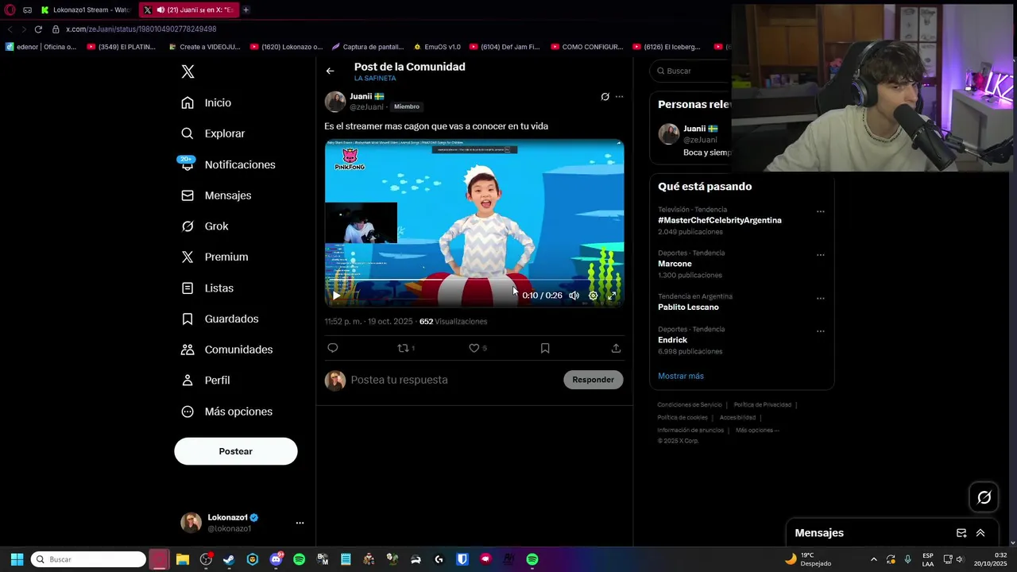The width and height of the screenshot is (1017, 572).
Task: Click the back arrow of the post
Action: (330, 71)
